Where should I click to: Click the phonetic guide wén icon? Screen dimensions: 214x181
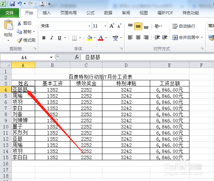coord(115,38)
